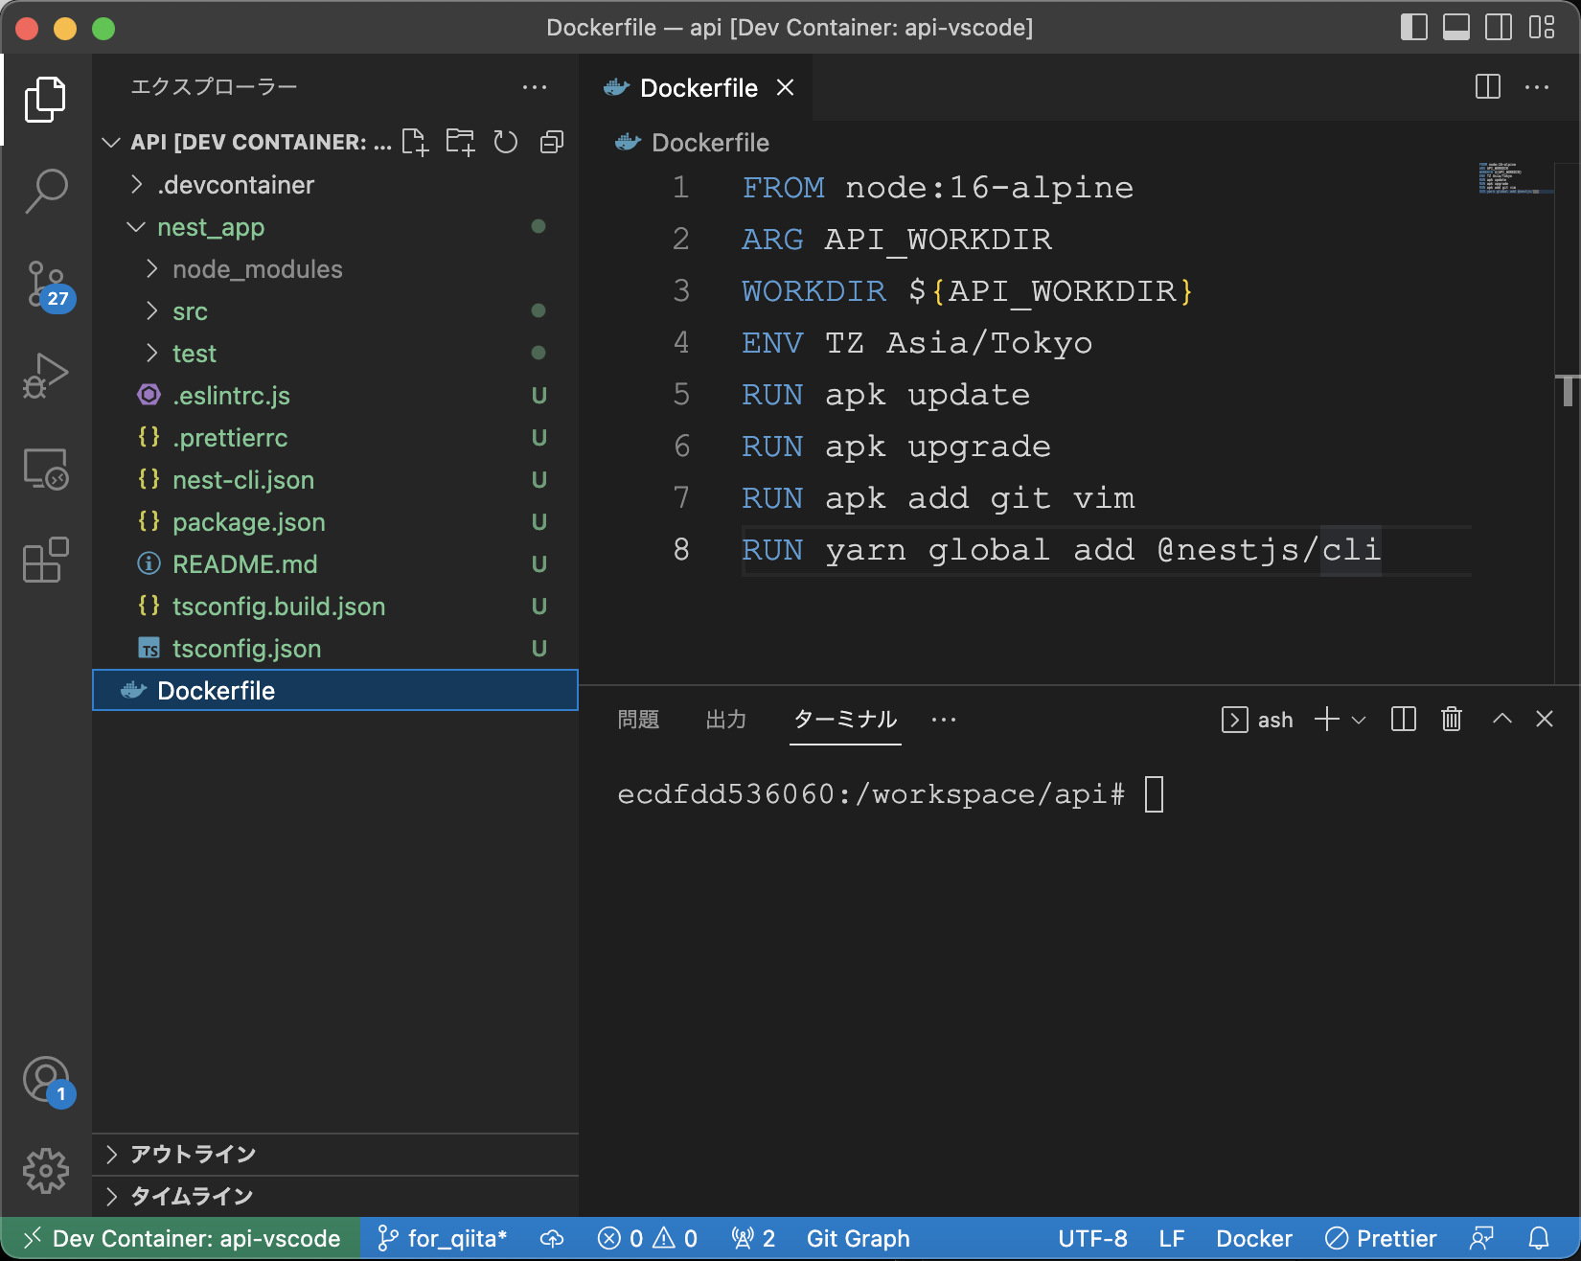Image resolution: width=1581 pixels, height=1261 pixels.
Task: Select Dockerfile in the explorer tree
Action: click(335, 691)
